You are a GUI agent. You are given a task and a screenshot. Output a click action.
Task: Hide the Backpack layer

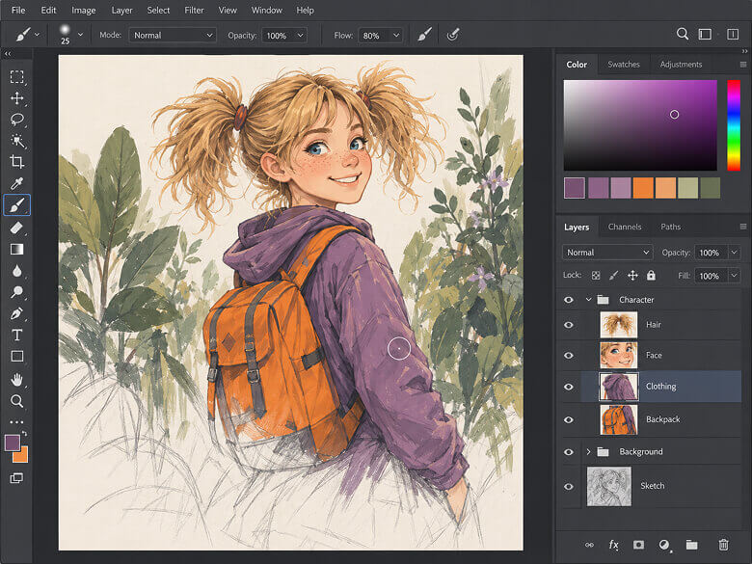(569, 419)
